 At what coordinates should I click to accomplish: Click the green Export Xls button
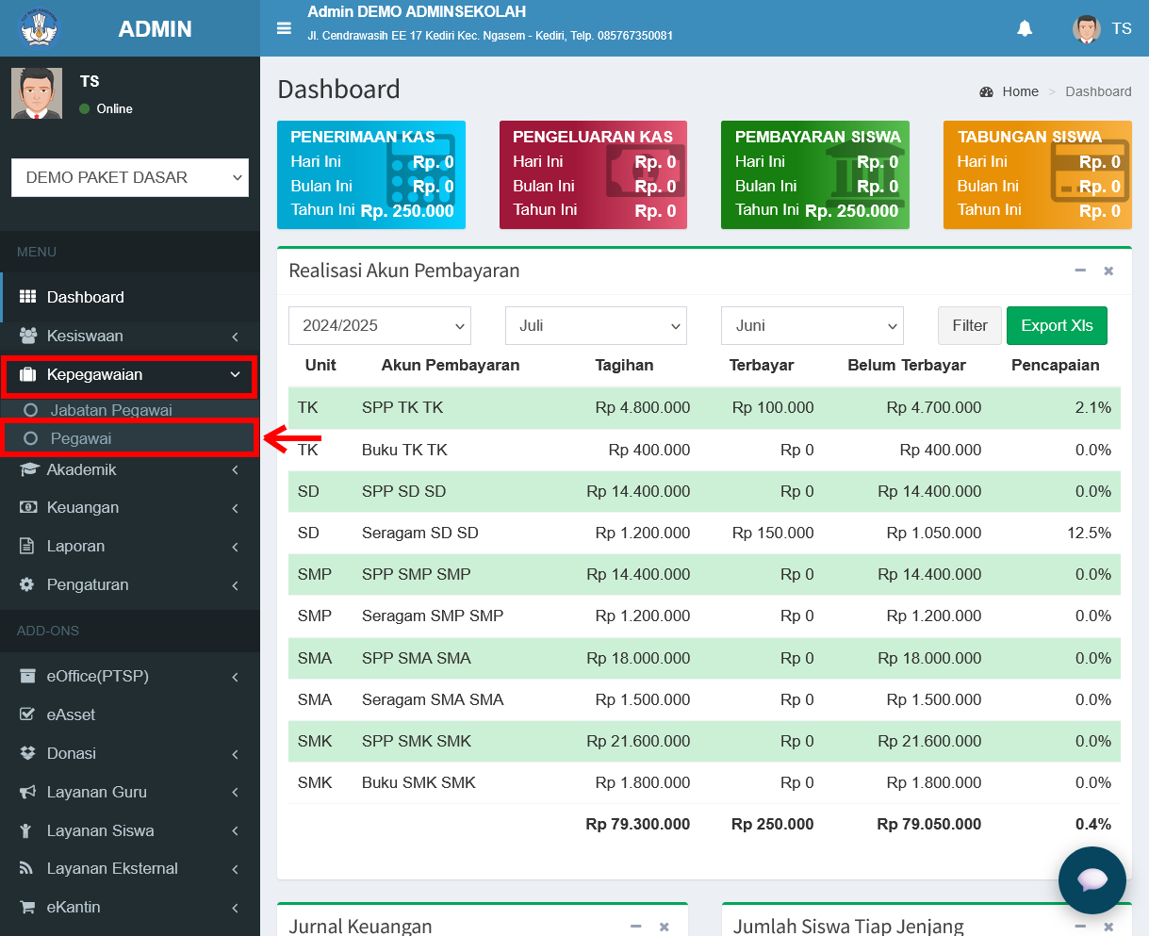click(x=1057, y=325)
